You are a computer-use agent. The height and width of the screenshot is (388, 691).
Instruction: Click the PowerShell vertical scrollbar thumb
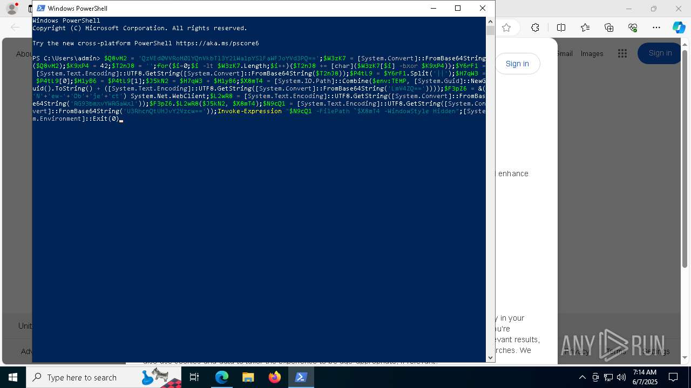coord(490,31)
